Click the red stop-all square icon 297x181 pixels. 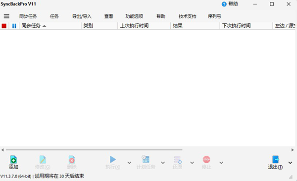coord(4,26)
